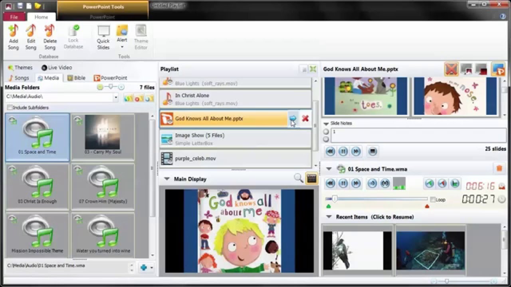Open Edit Song from the ribbon
The height and width of the screenshot is (287, 511).
point(31,37)
